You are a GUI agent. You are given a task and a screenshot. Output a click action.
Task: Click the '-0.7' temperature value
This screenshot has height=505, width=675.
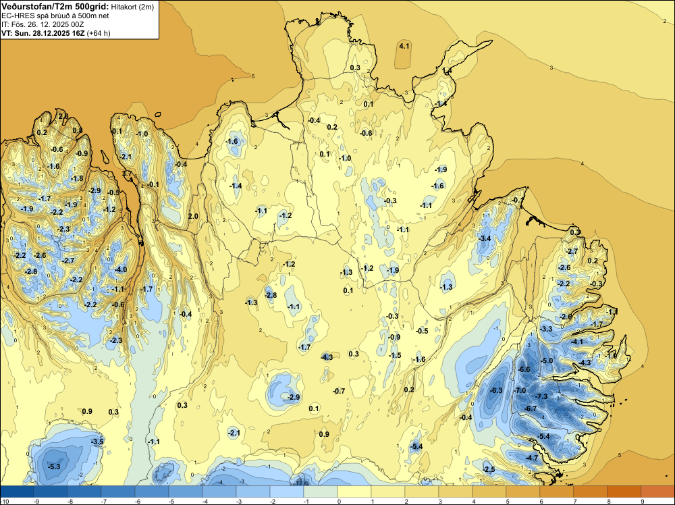click(340, 391)
